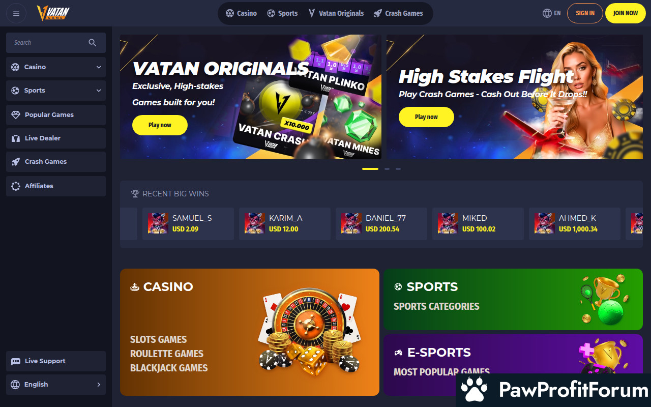This screenshot has height=407, width=651.
Task: Click the Live Dealer sidebar icon
Action: 16,138
